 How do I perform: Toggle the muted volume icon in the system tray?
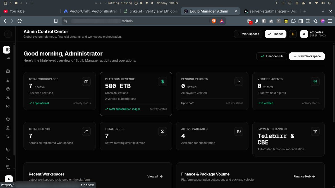[x=323, y=3]
